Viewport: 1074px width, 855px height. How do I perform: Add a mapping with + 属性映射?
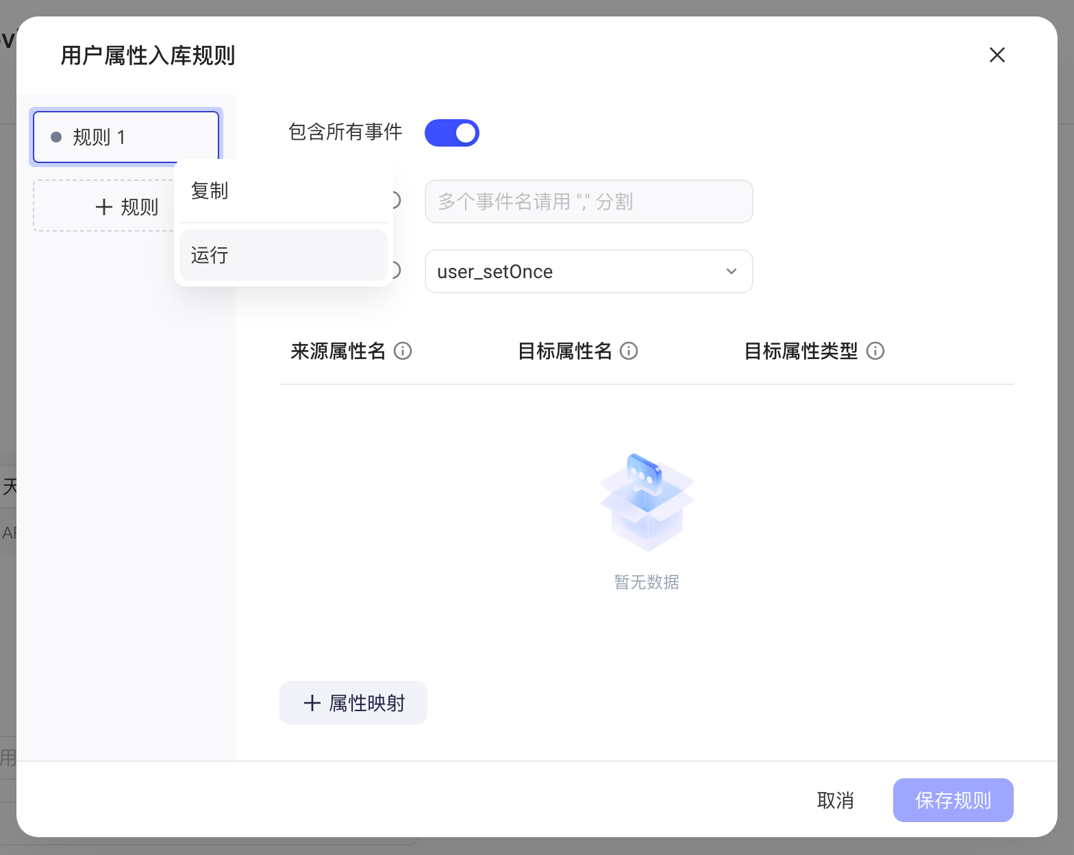tap(353, 703)
